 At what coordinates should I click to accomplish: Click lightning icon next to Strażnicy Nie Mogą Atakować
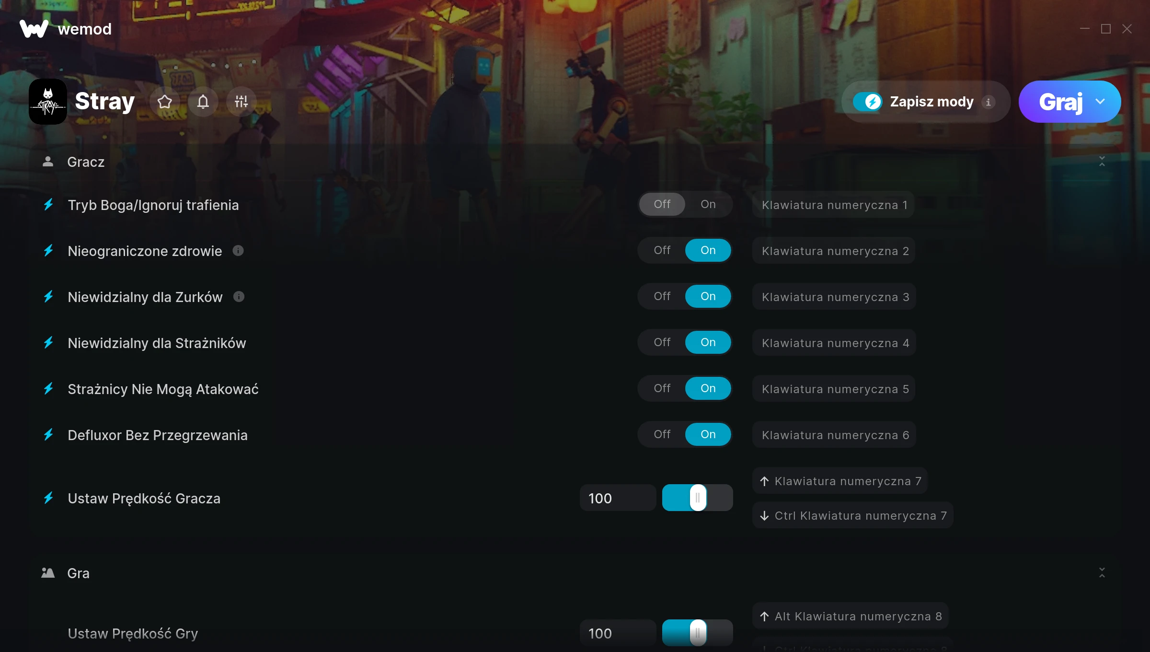coord(48,389)
